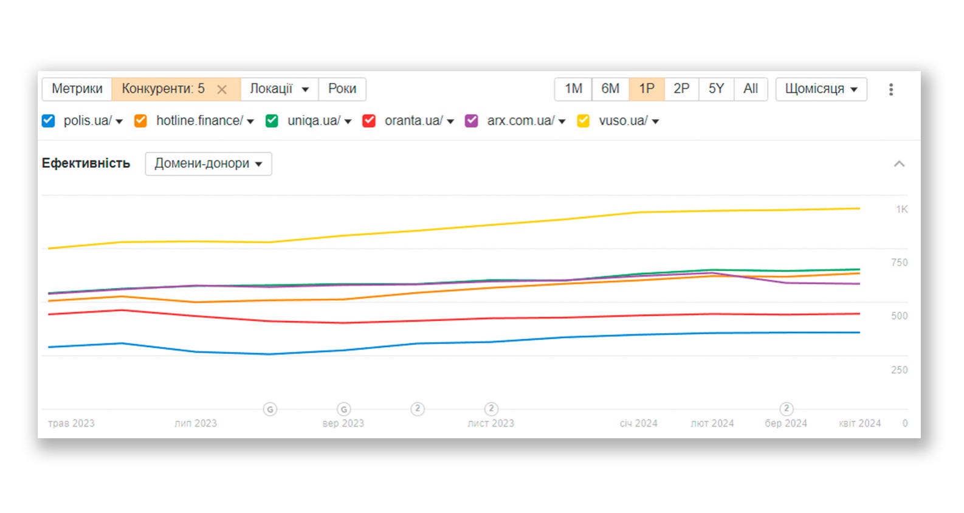Image resolution: width=964 pixels, height=513 pixels.
Task: Hide the oranta.ua/ series via checkbox
Action: (369, 121)
